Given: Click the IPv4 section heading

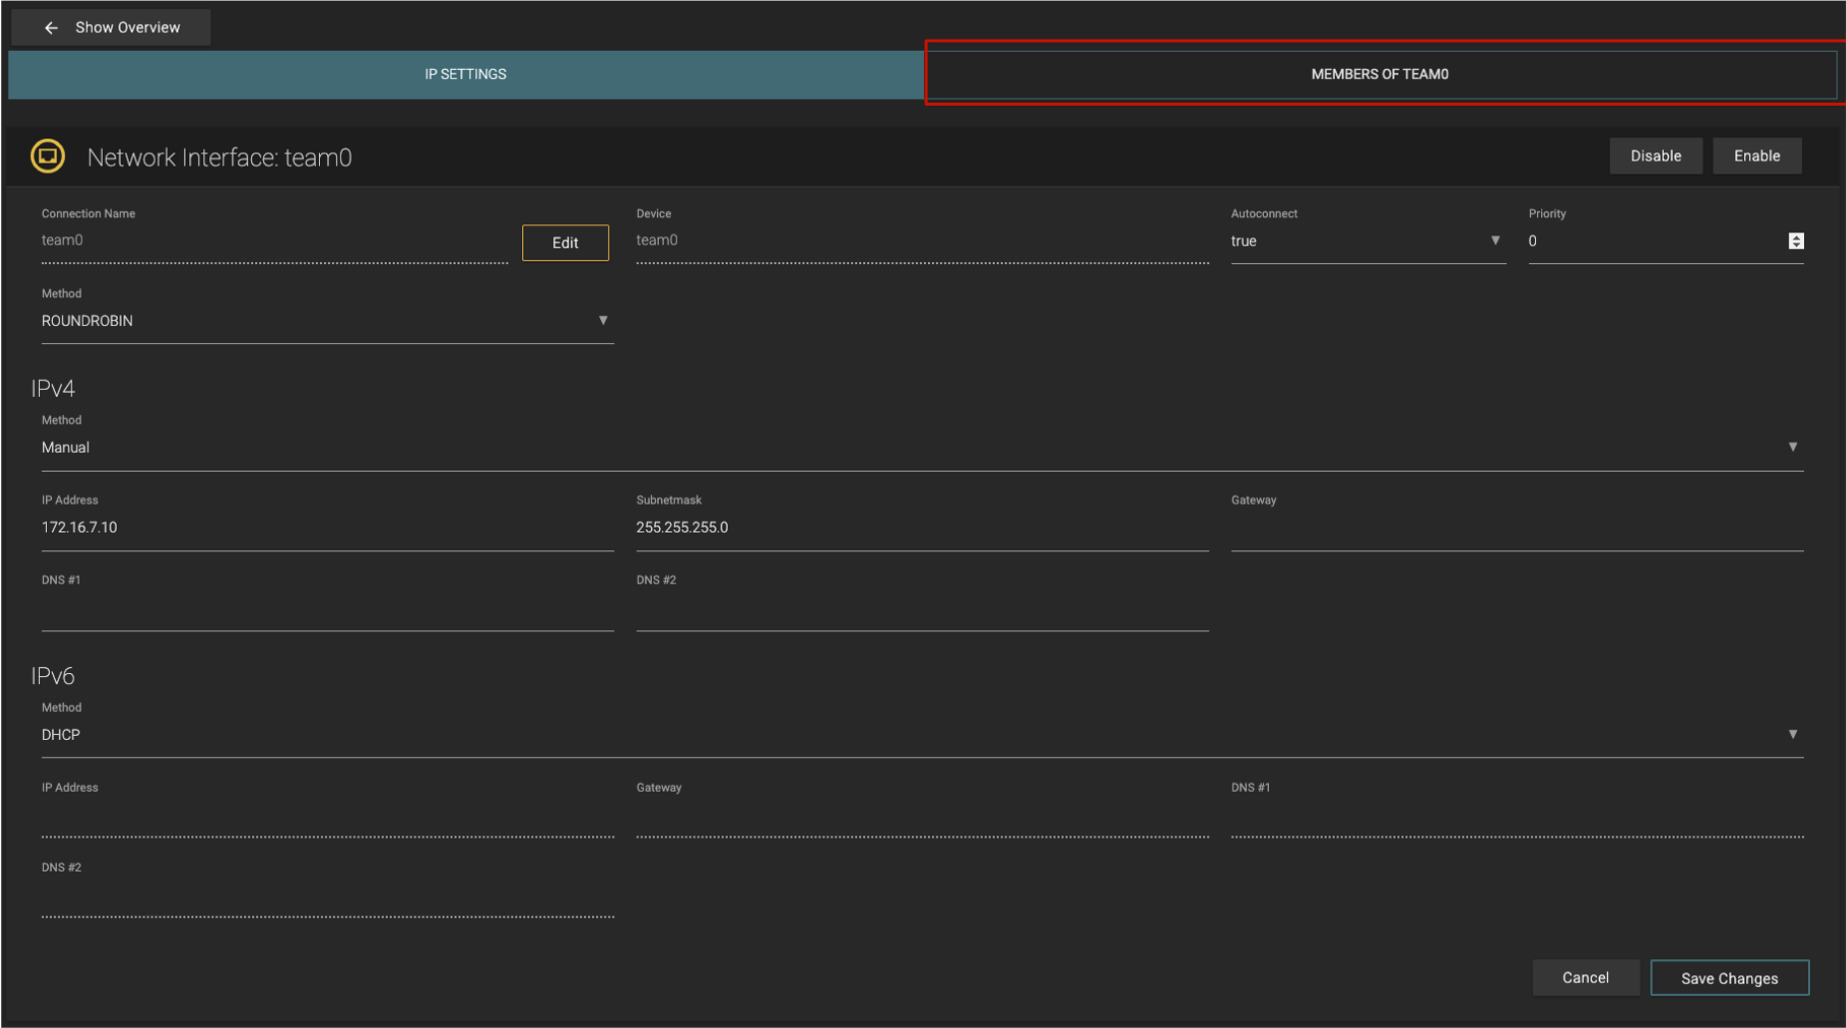Looking at the screenshot, I should (x=53, y=389).
